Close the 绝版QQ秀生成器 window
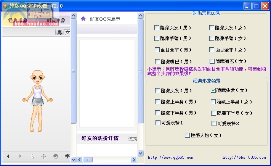Image resolution: width=271 pixels, height=166 pixels. tap(265, 6)
